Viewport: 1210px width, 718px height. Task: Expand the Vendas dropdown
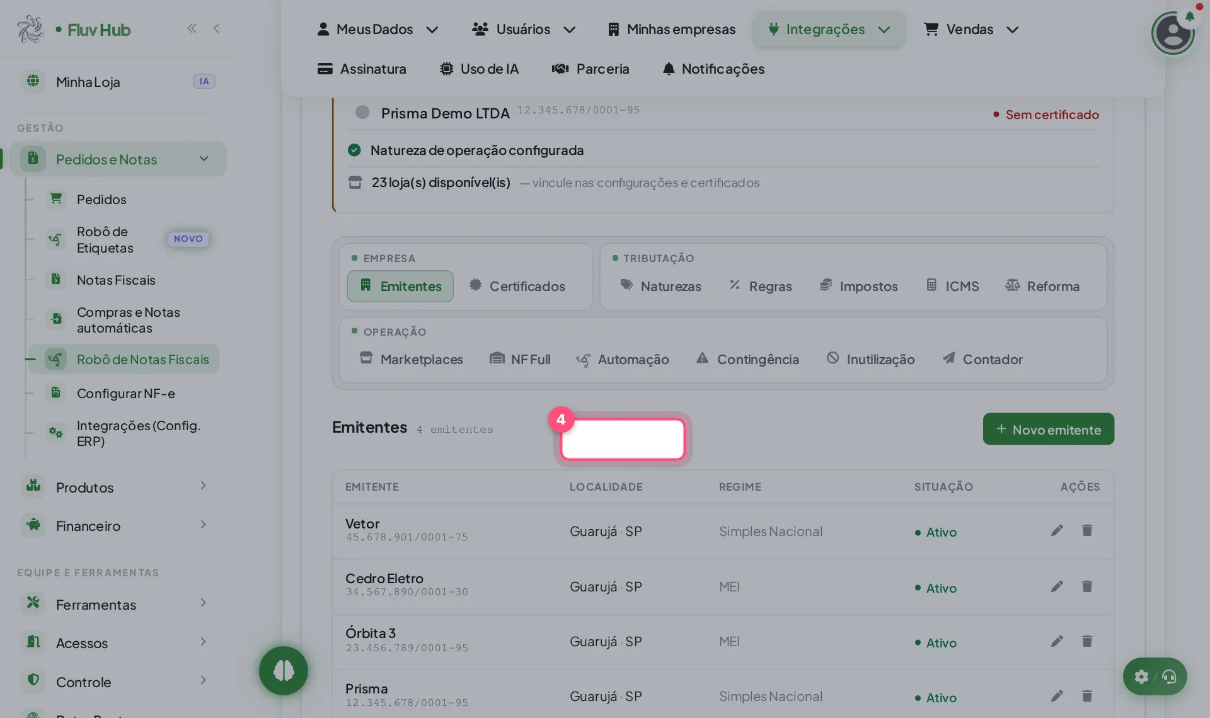[x=971, y=30]
